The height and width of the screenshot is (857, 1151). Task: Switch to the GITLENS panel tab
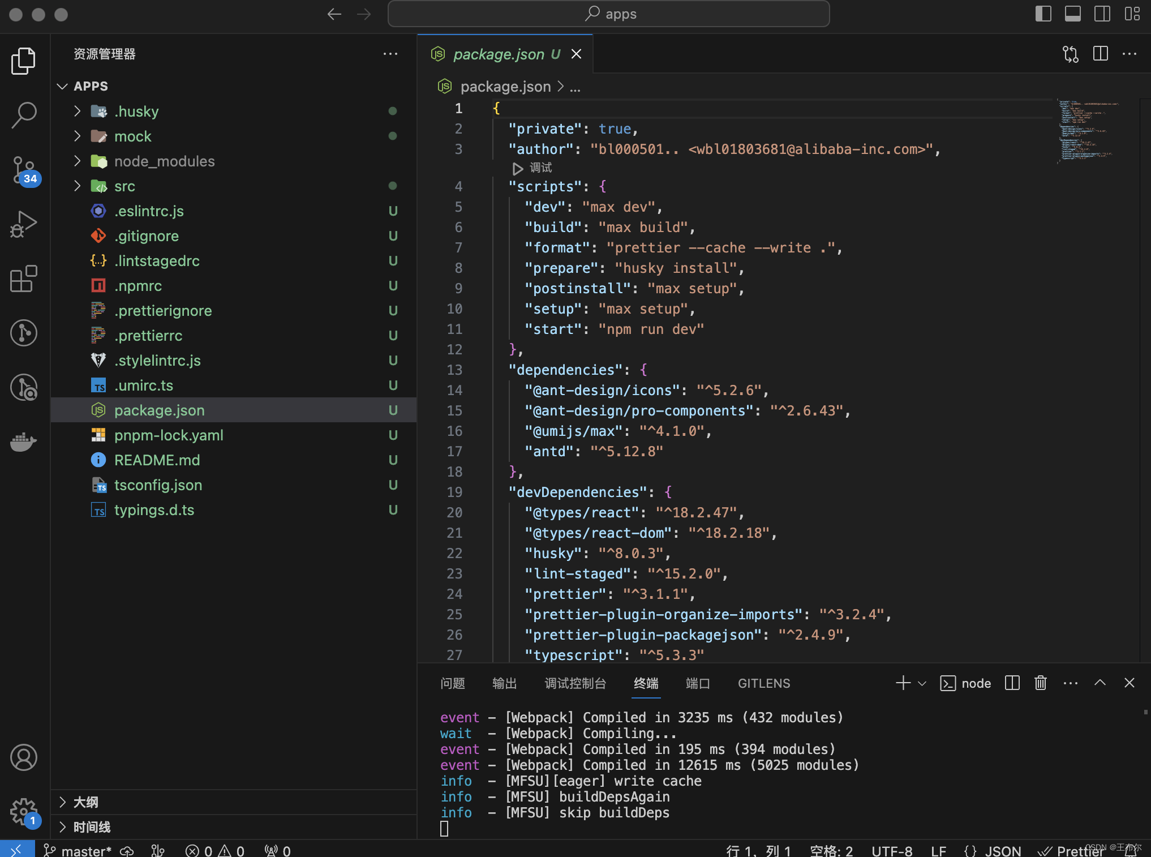point(763,683)
